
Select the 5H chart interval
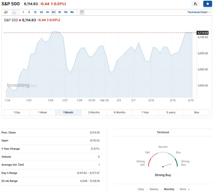point(53,12)
